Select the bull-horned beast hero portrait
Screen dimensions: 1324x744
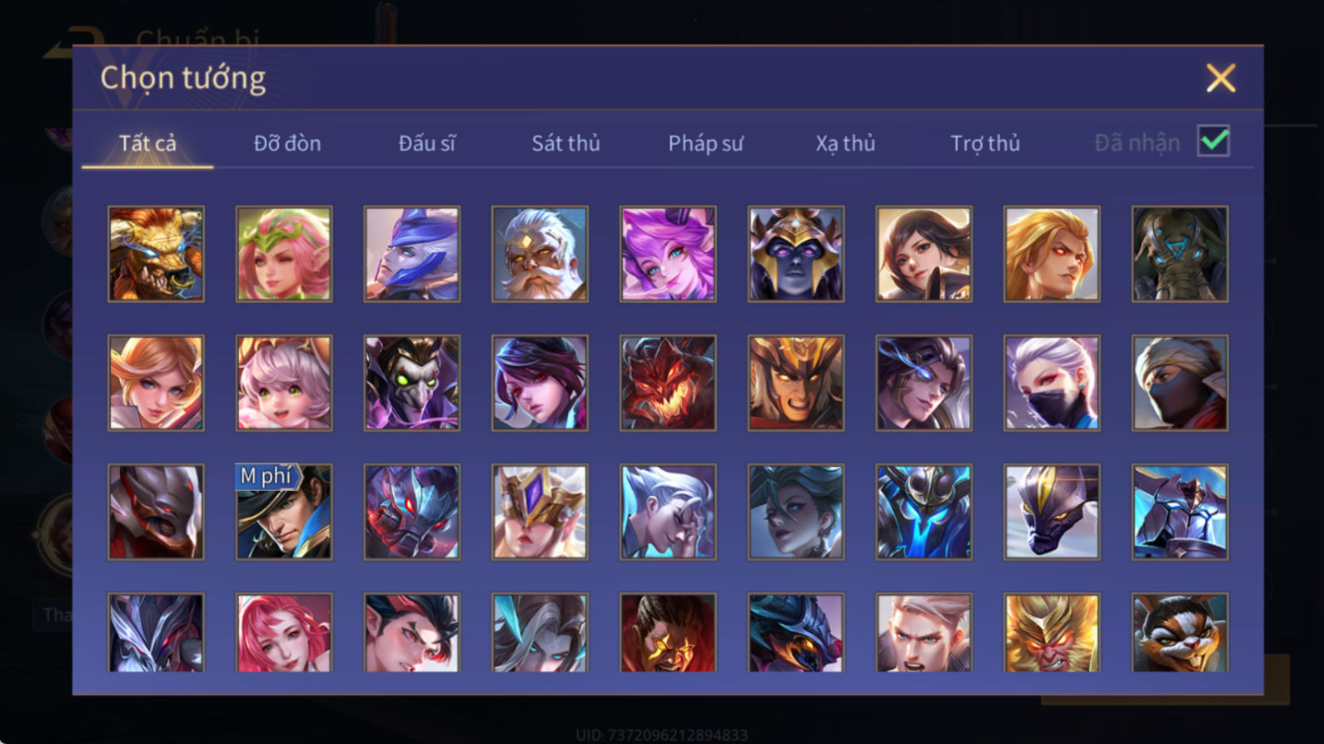[x=156, y=254]
